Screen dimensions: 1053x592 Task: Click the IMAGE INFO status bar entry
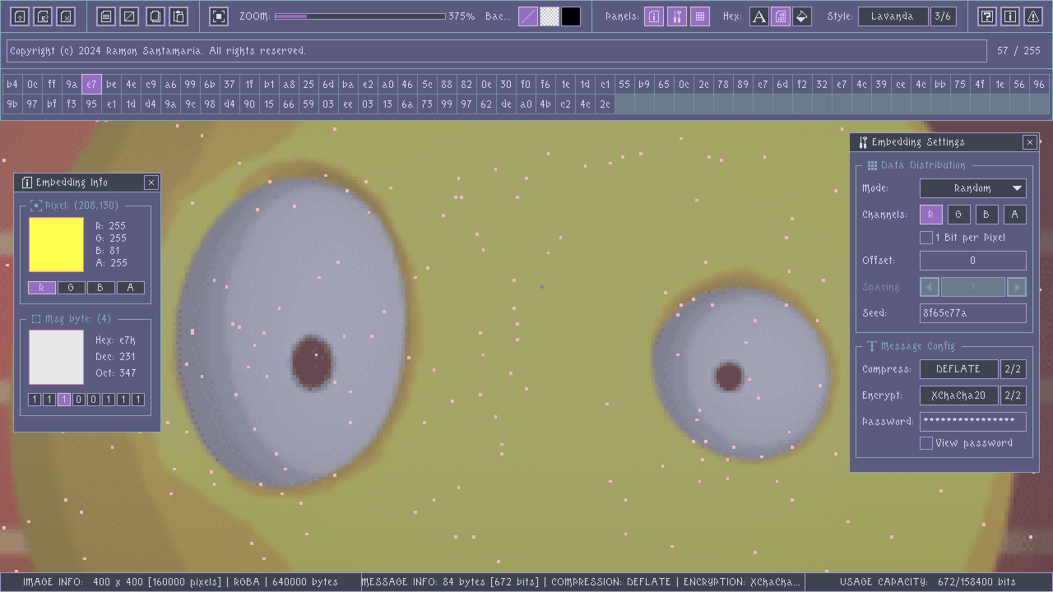[x=180, y=581]
